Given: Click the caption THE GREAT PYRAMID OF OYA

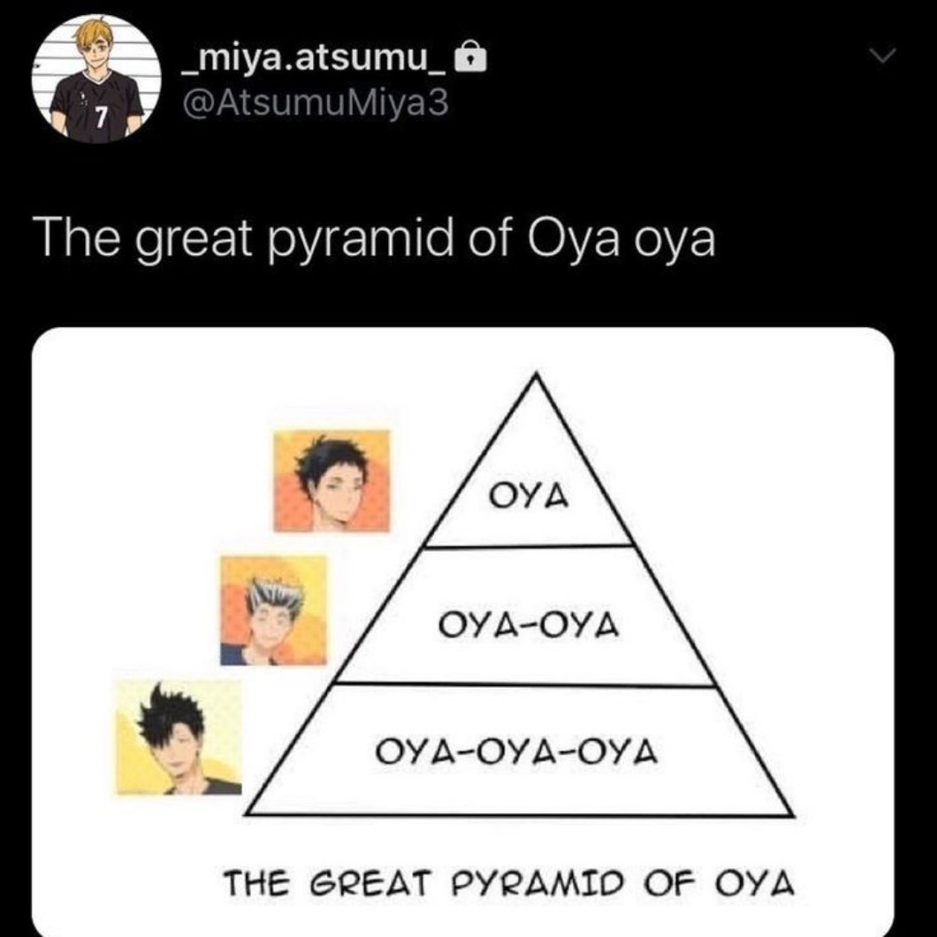Looking at the screenshot, I should (509, 883).
